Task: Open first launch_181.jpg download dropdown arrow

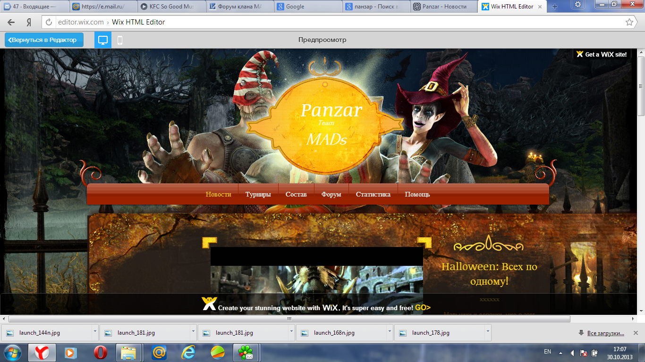Action: (193, 332)
